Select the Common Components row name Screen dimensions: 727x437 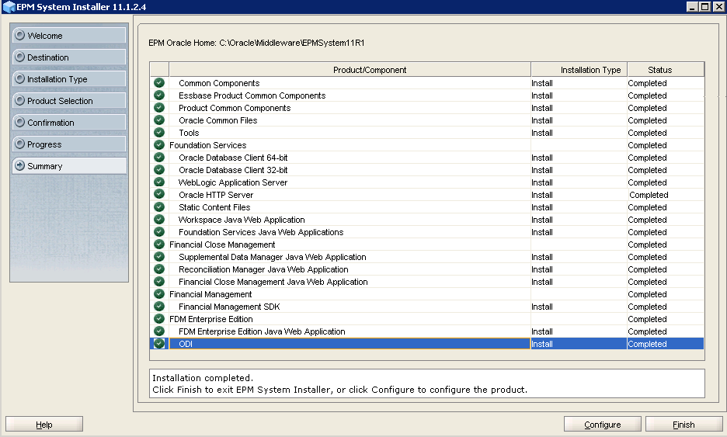point(219,83)
